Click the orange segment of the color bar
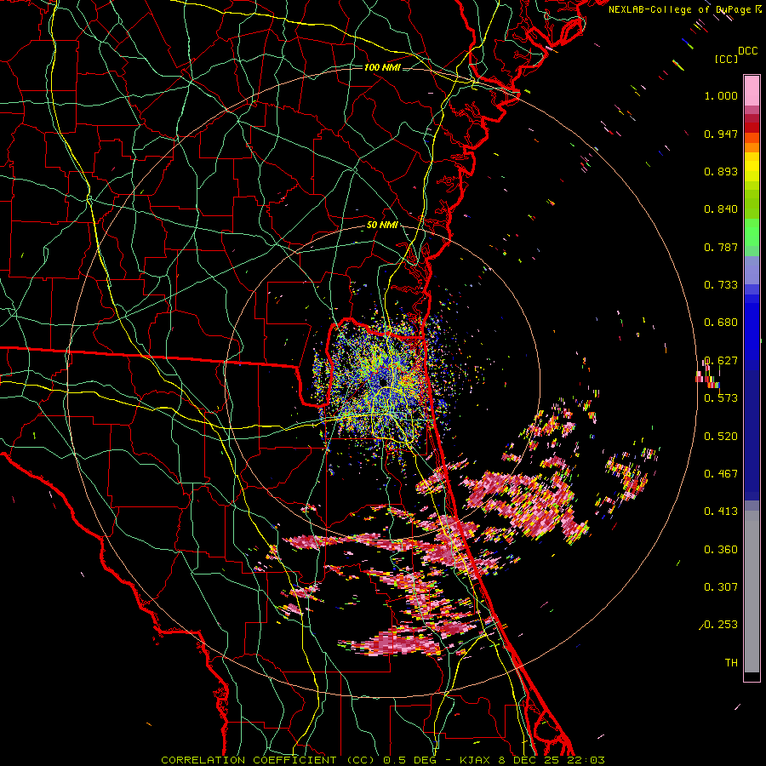Viewport: 766px width, 766px height. pos(752,147)
